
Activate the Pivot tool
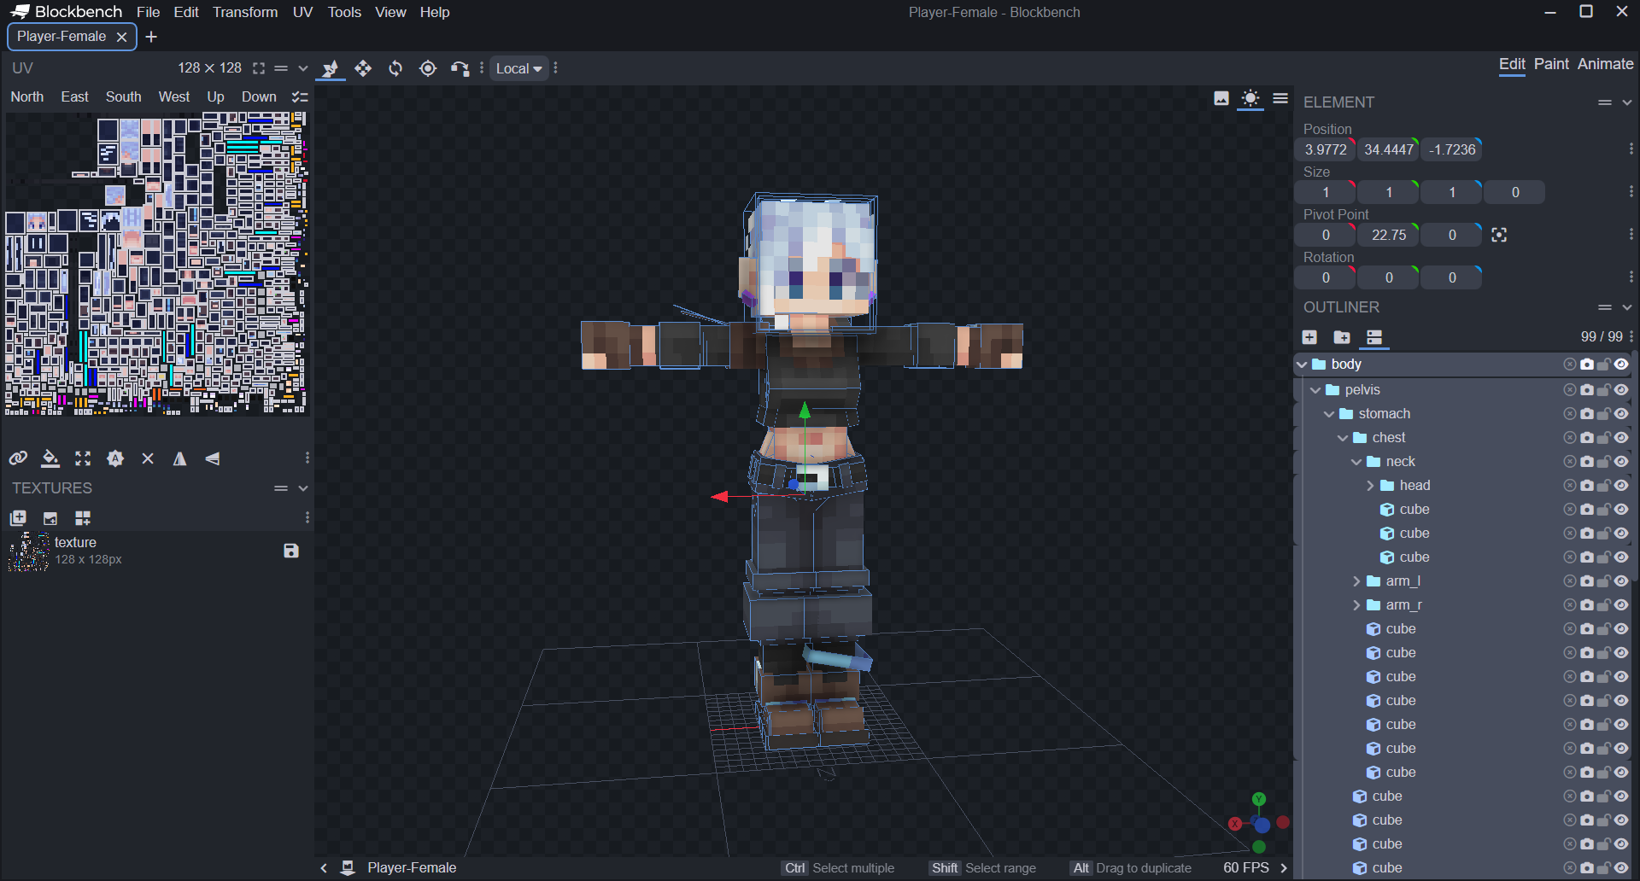coord(427,68)
